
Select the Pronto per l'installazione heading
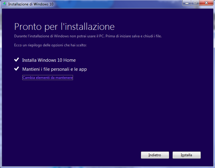click(x=64, y=27)
